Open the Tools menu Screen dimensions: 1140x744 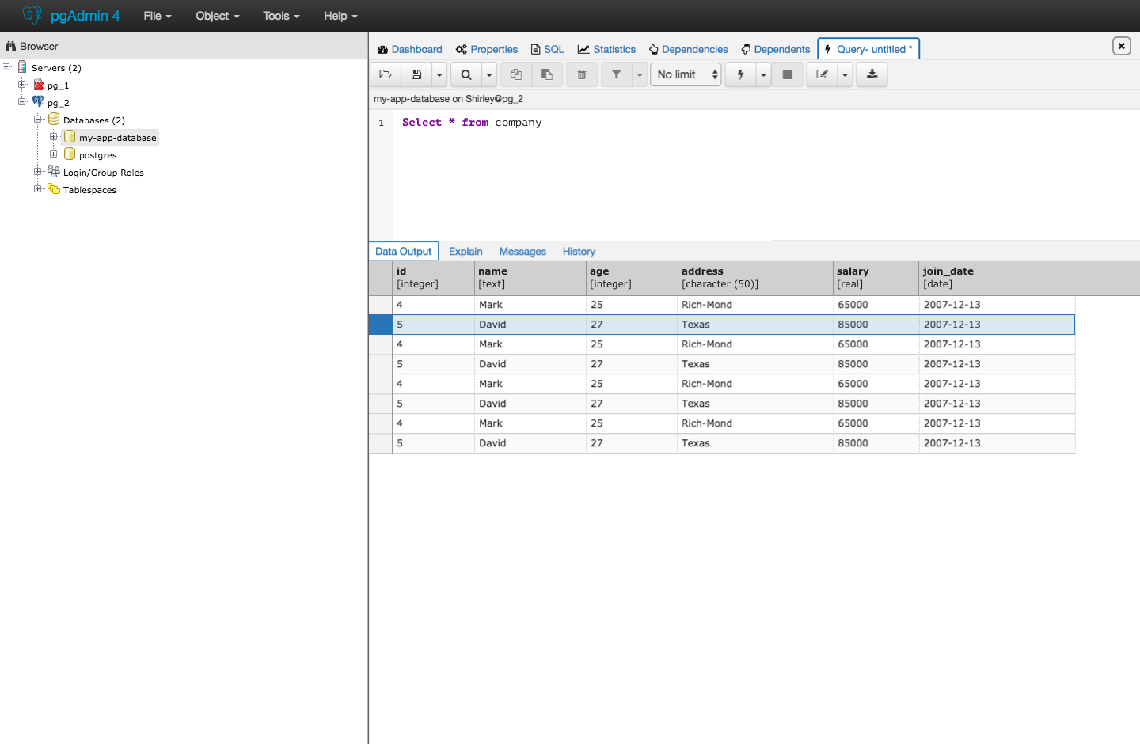click(281, 16)
